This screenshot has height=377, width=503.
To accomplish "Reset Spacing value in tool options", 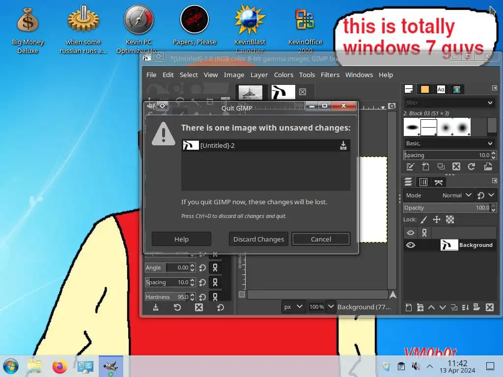I will pyautogui.click(x=202, y=282).
